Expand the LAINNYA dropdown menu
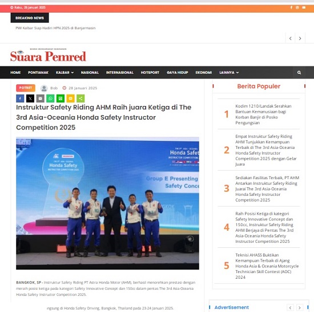This screenshot has width=314, height=312. (229, 73)
